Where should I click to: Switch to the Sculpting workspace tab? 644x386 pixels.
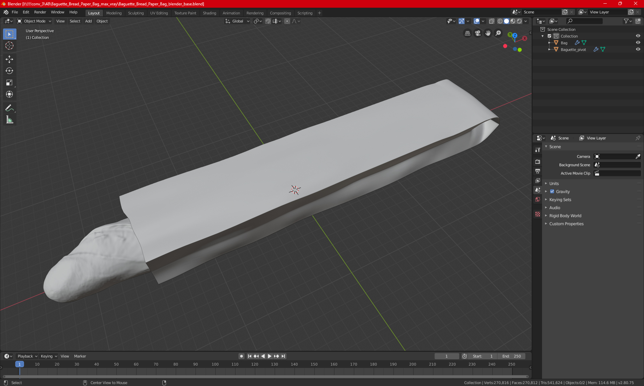(136, 13)
